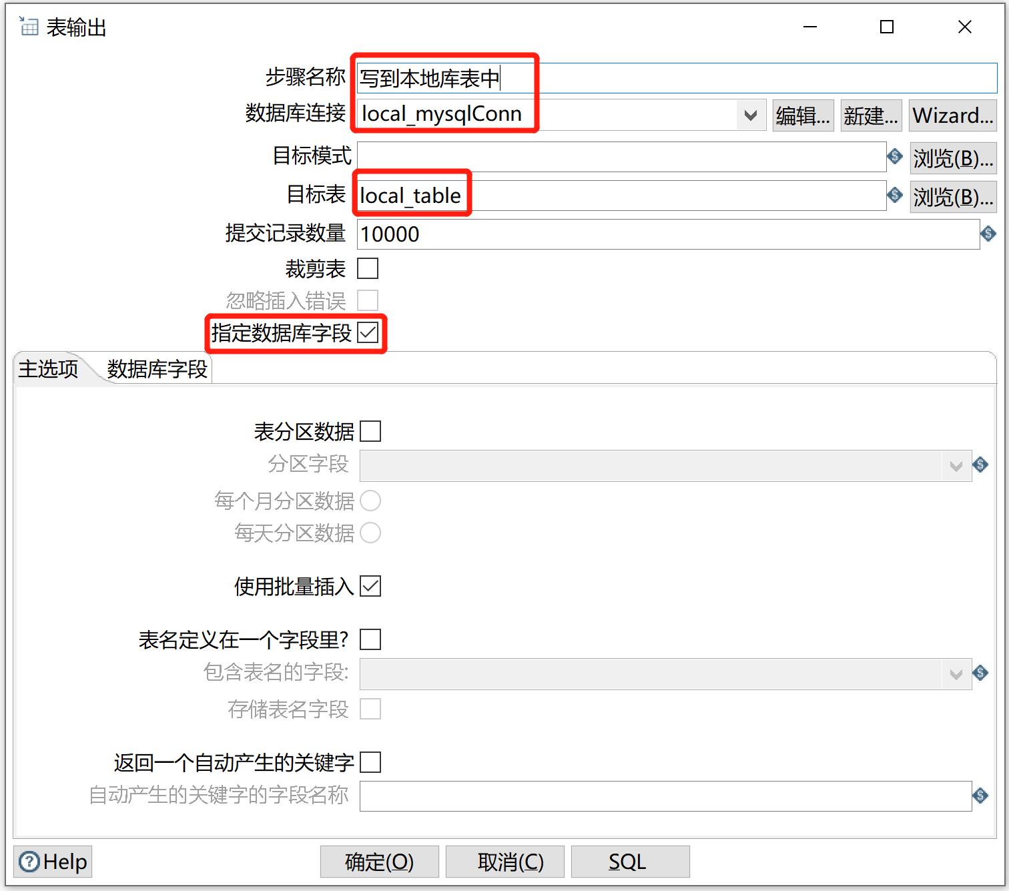Click 浏览(B)... next to 目标表
1009x891 pixels.
(x=953, y=197)
